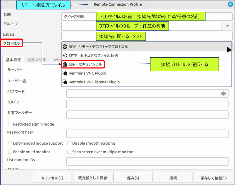Image resolution: width=235 pixels, height=185 pixels.
Task: Close the Remote Connection Profile dialog
Action: click(x=230, y=4)
